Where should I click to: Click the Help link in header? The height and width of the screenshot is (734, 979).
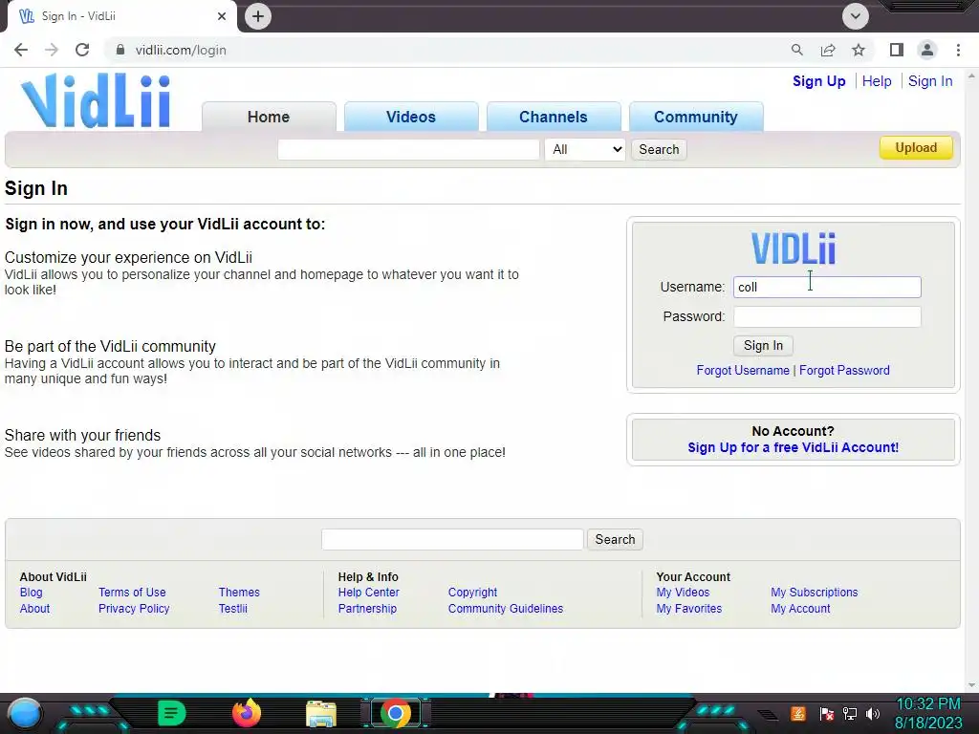pos(877,81)
